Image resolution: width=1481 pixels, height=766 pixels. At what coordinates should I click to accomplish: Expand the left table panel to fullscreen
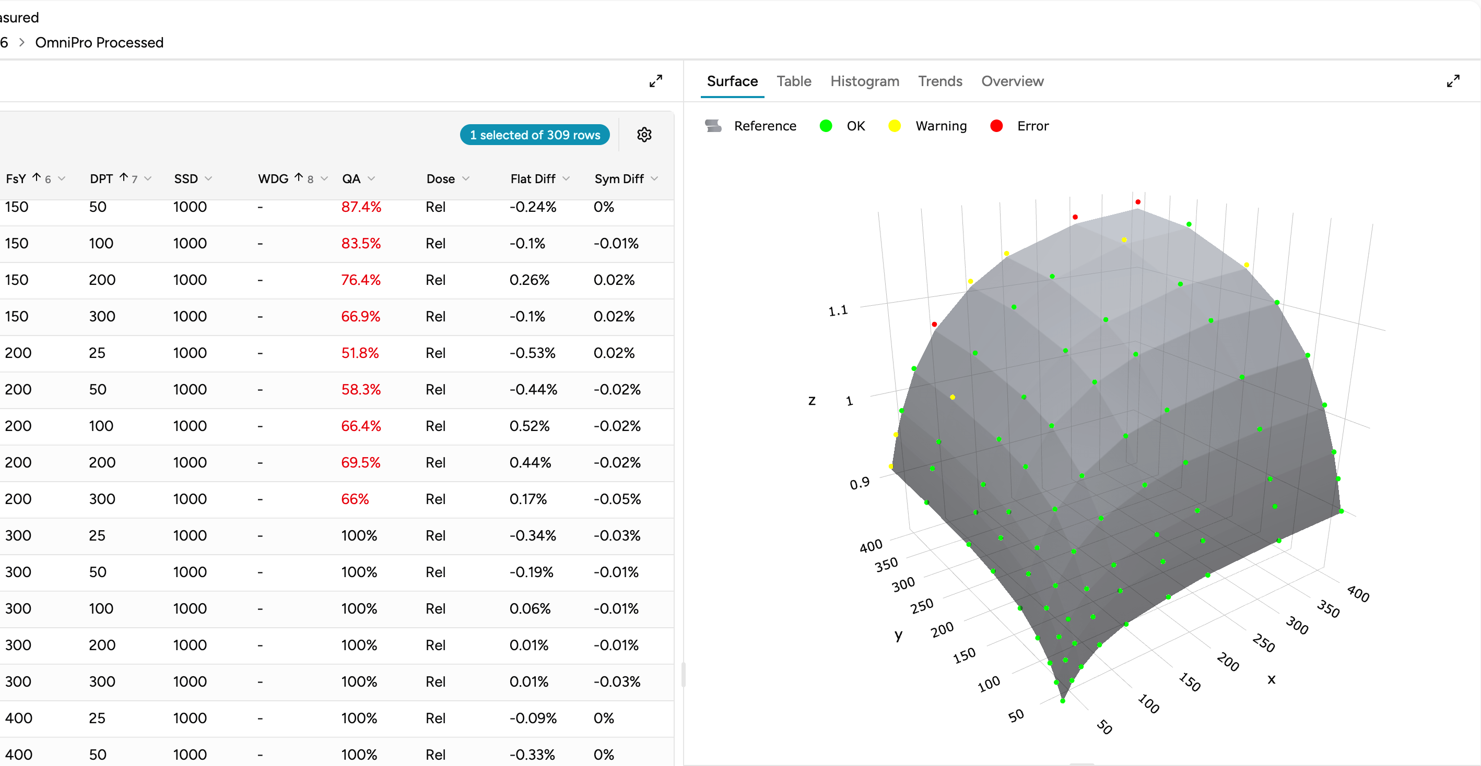point(655,81)
